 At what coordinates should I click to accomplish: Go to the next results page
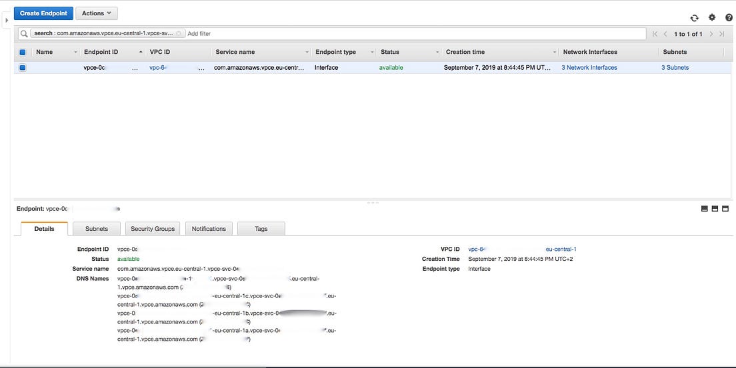coord(711,34)
